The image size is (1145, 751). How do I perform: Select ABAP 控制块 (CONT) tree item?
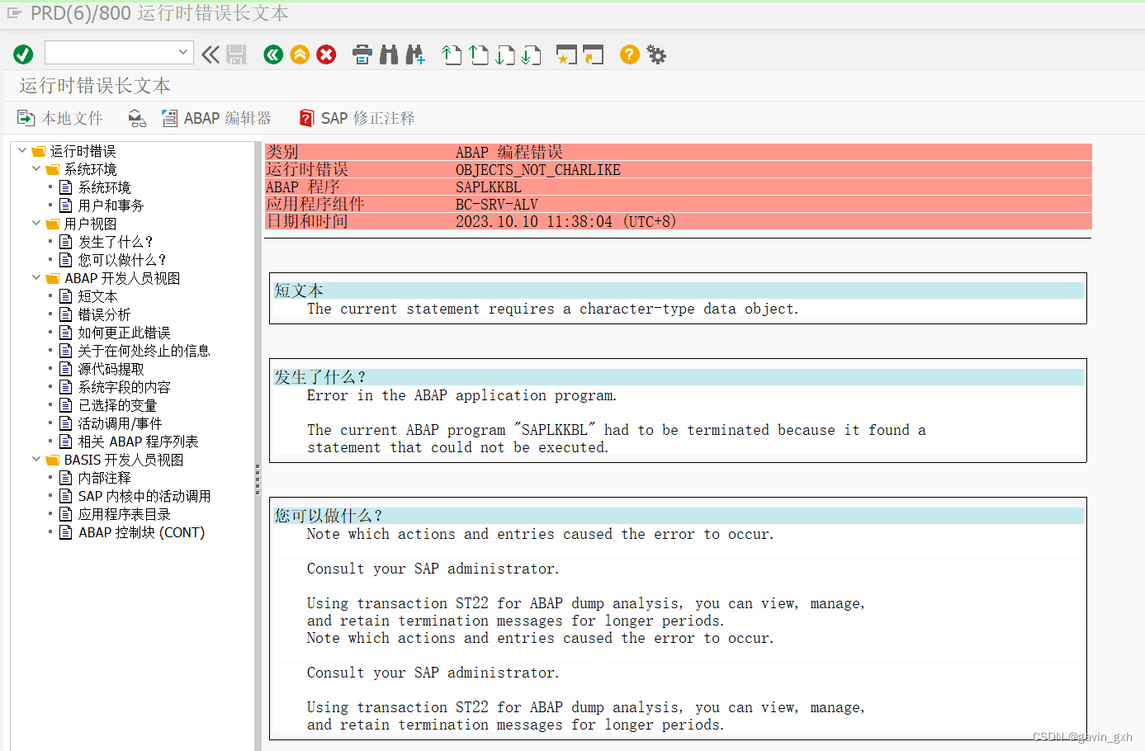(141, 532)
